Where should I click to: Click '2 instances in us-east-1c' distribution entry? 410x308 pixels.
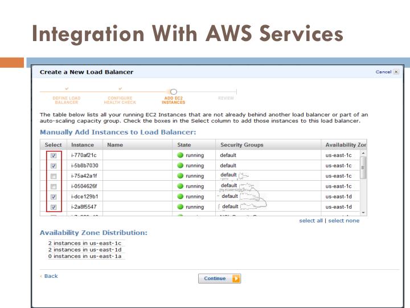click(x=85, y=244)
